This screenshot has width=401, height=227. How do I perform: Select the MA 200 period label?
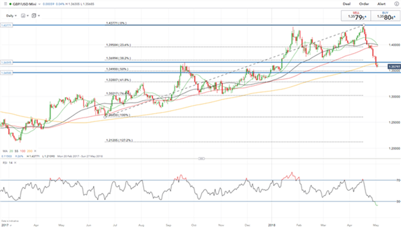29,151
